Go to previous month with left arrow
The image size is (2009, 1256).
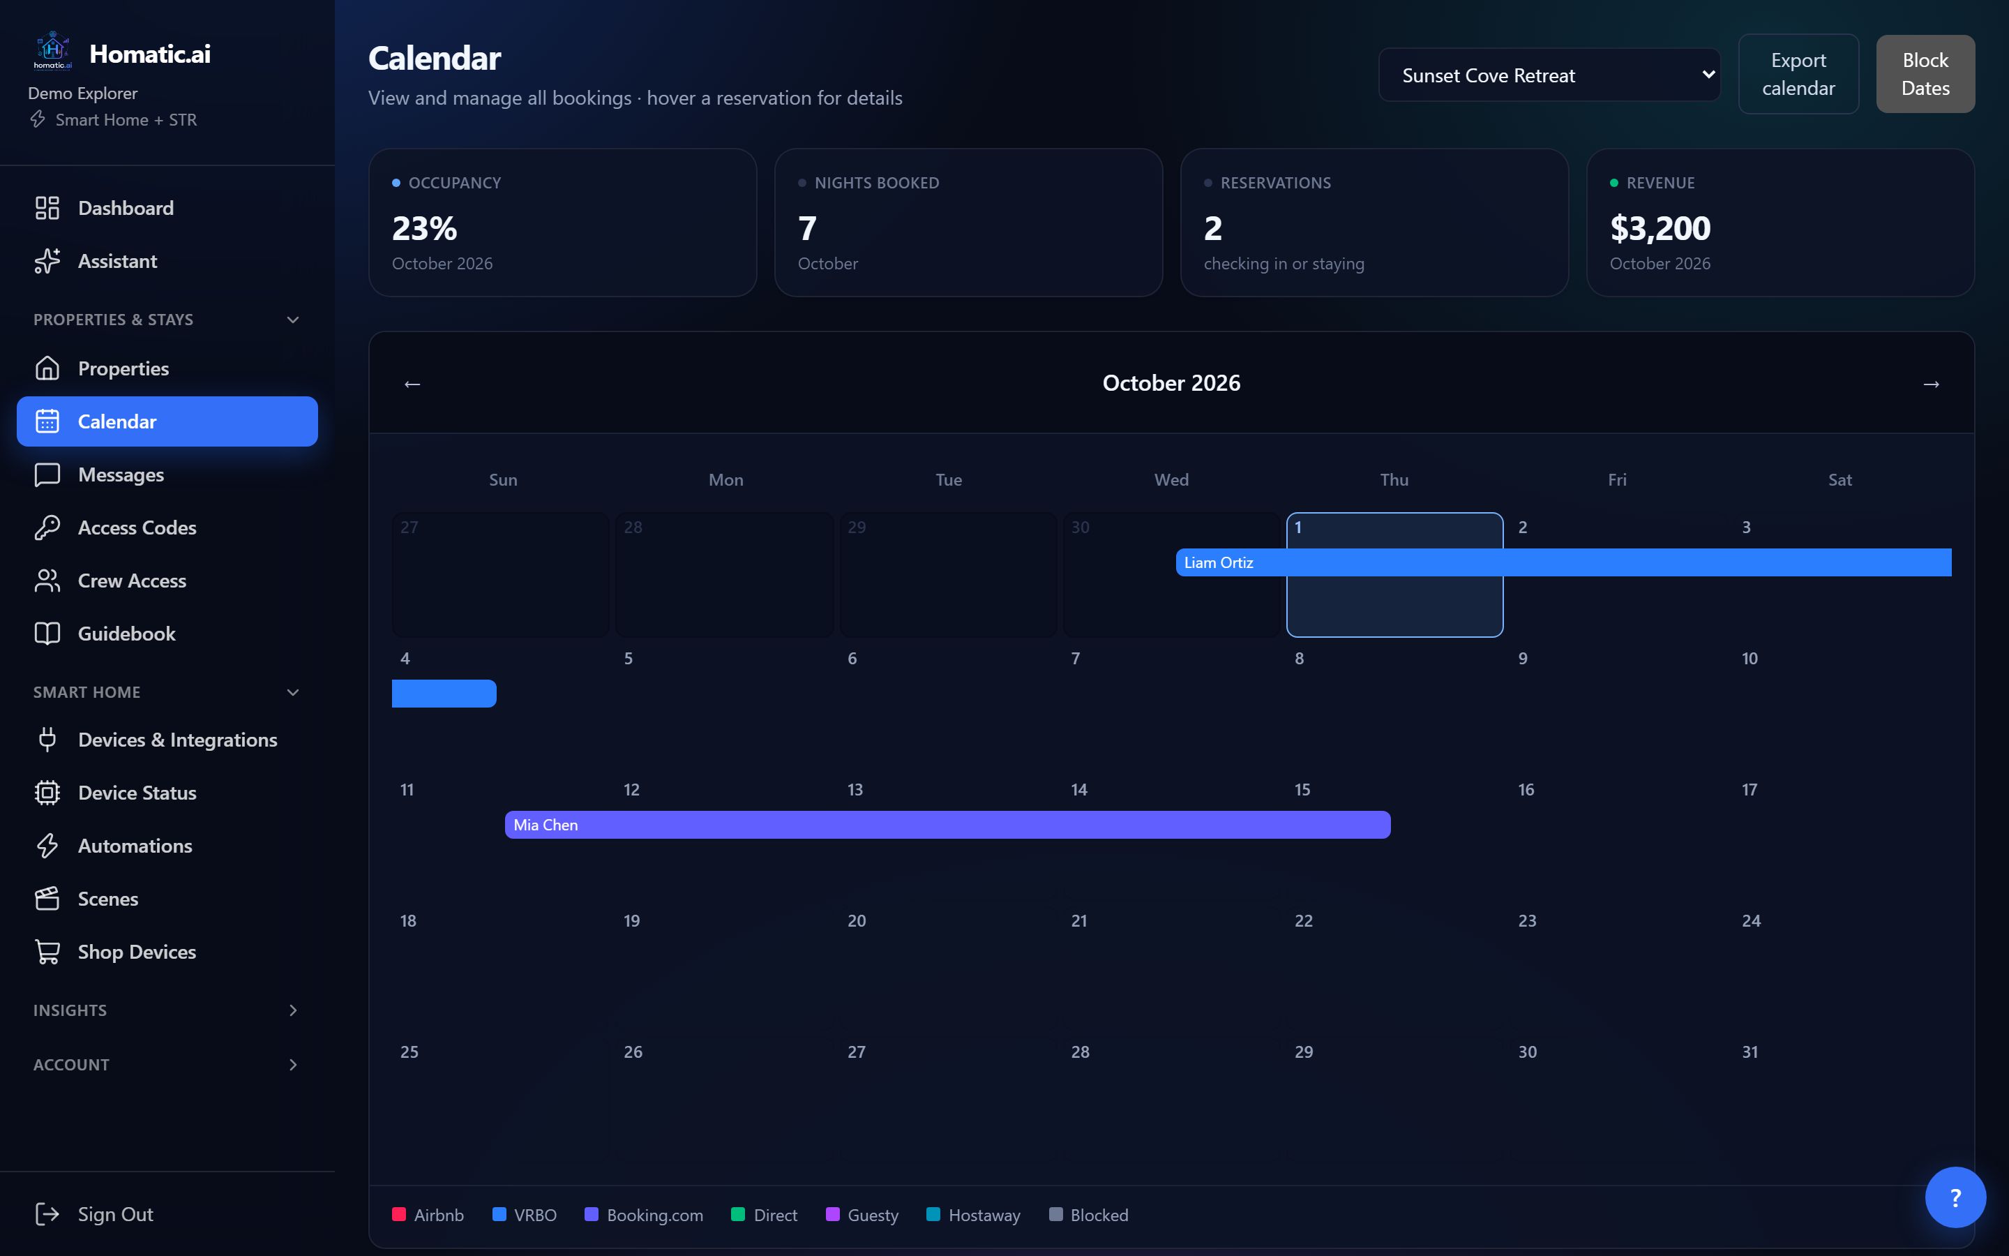pyautogui.click(x=412, y=384)
